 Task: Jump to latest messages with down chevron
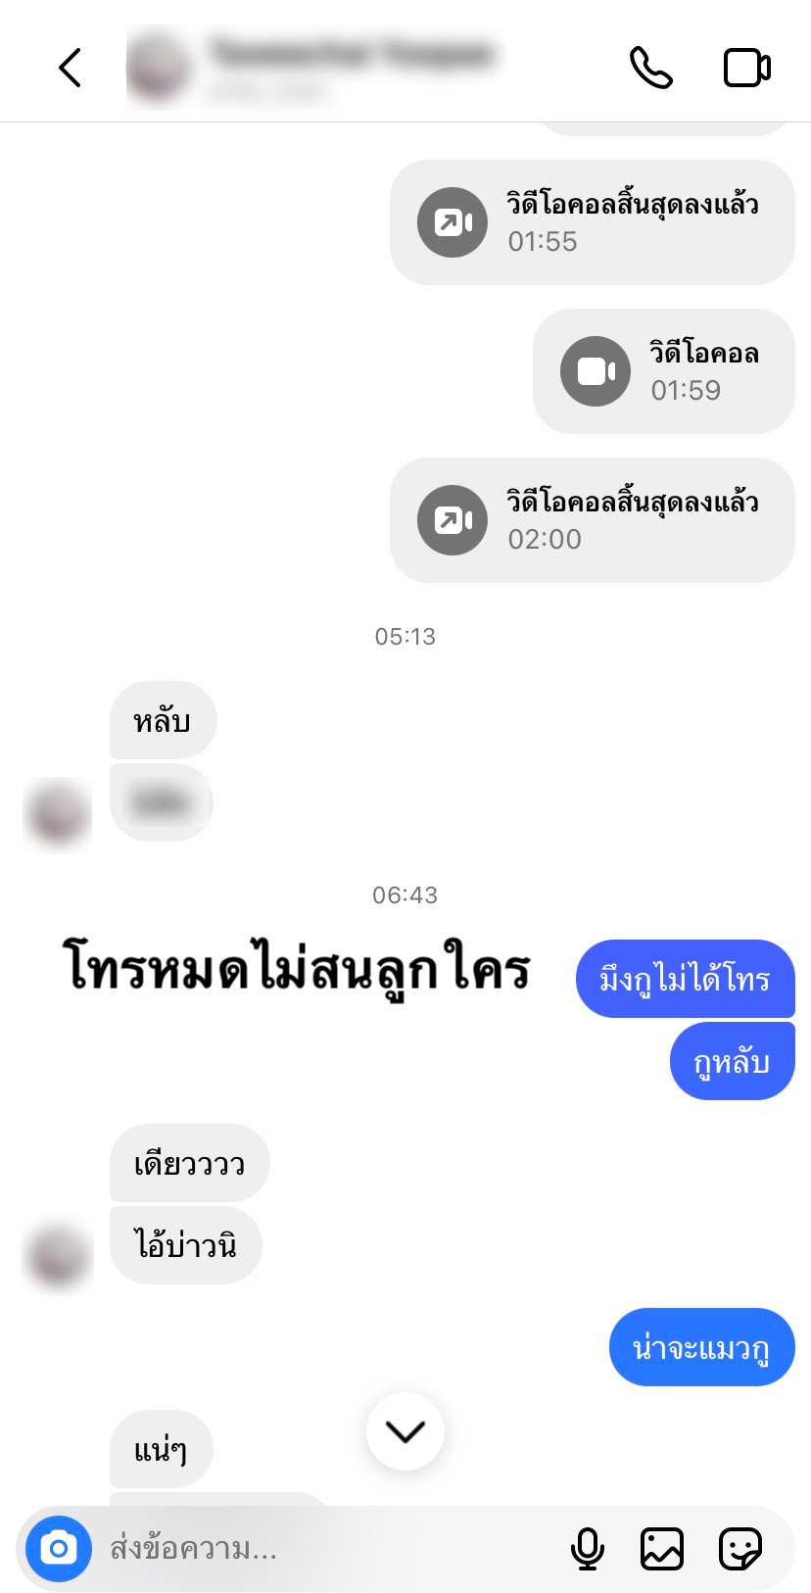pos(405,1431)
